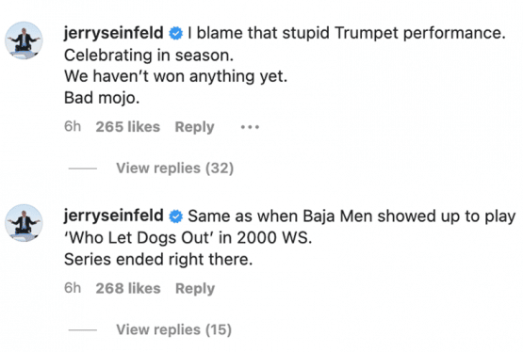
Task: Open the jerryseinfeld username on the Trumpet comment
Action: pos(114,33)
